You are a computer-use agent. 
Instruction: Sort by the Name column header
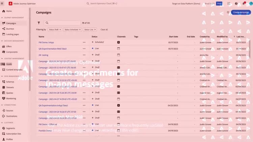click(41, 37)
